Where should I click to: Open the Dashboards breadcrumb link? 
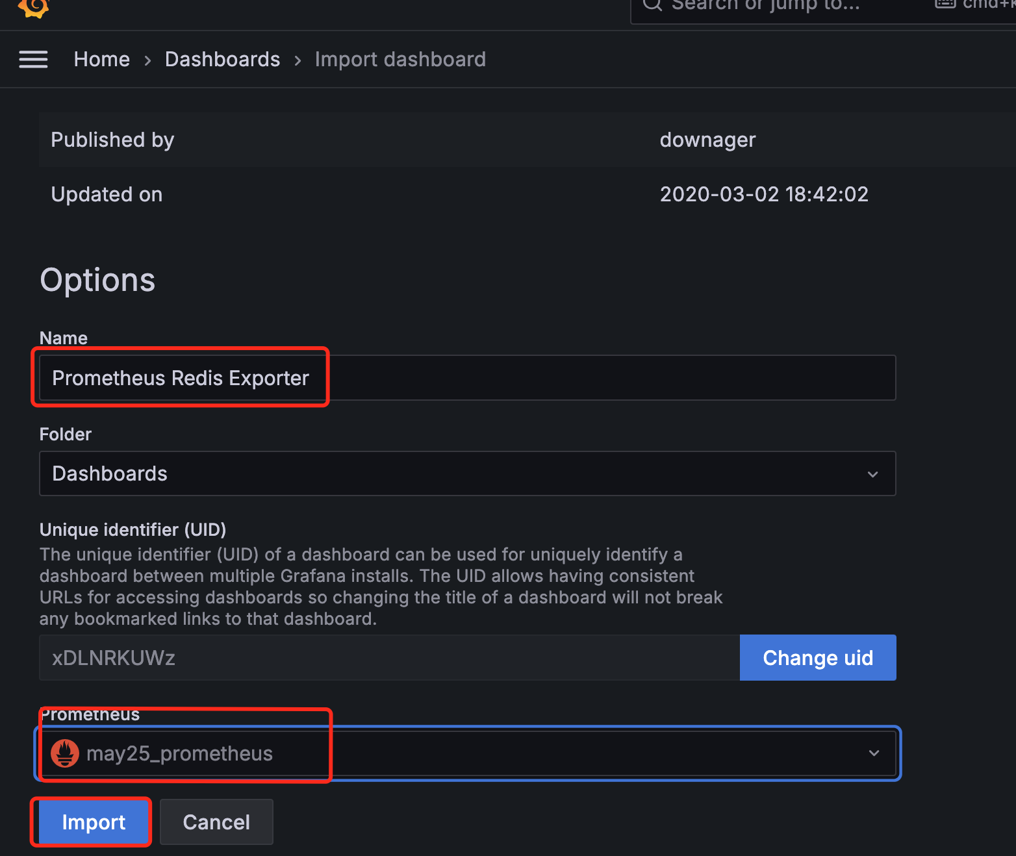[x=222, y=60]
